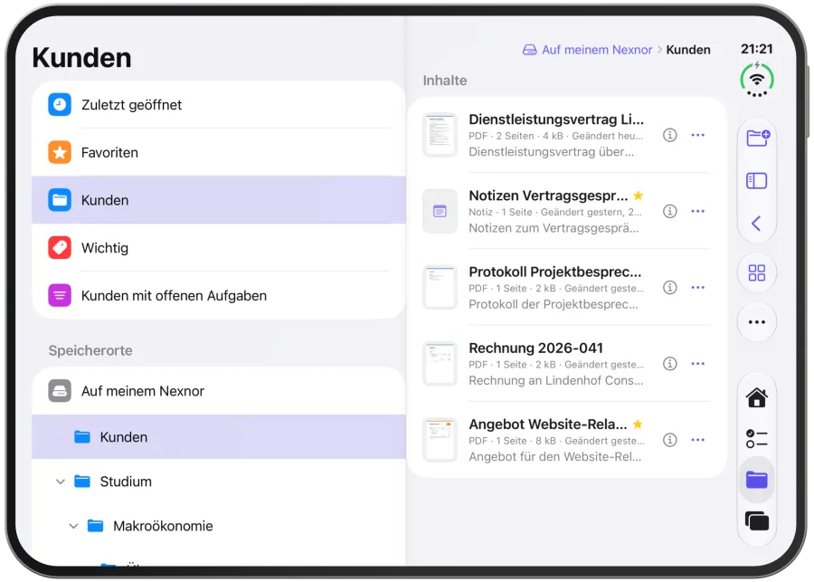This screenshot has height=582, width=814.
Task: Click the description 'Rechnung an Lindenhof Cons...'
Action: click(556, 380)
